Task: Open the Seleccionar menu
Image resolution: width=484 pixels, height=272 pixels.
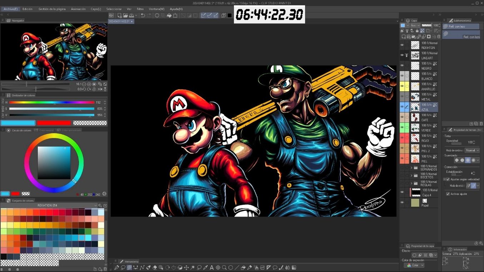Action: point(114,9)
